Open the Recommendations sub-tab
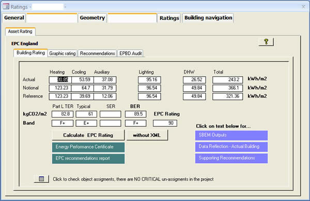This screenshot has width=310, height=201. click(x=97, y=53)
